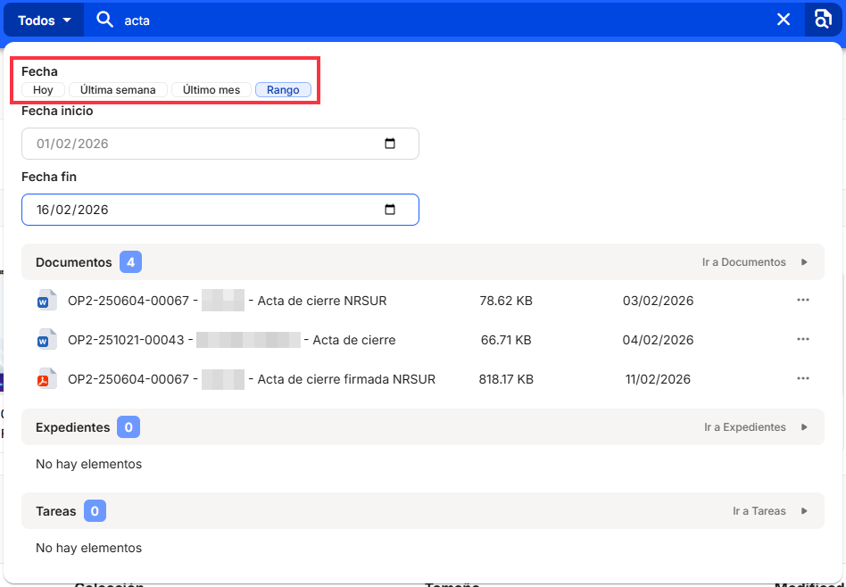Select the Último mes date filter
Screen dimensions: 846x587
(x=211, y=90)
